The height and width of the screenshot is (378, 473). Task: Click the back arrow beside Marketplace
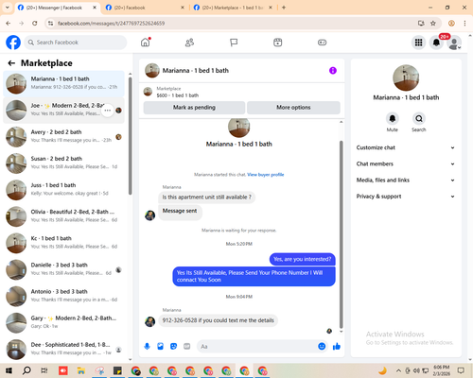pyautogui.click(x=11, y=63)
